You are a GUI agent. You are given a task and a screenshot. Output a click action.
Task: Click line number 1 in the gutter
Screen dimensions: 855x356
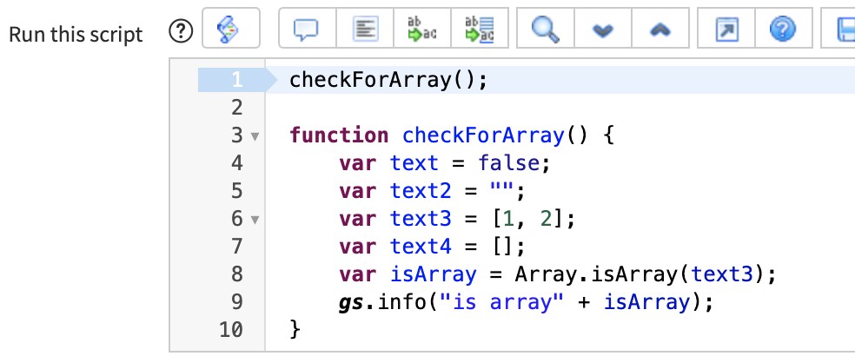coord(235,80)
